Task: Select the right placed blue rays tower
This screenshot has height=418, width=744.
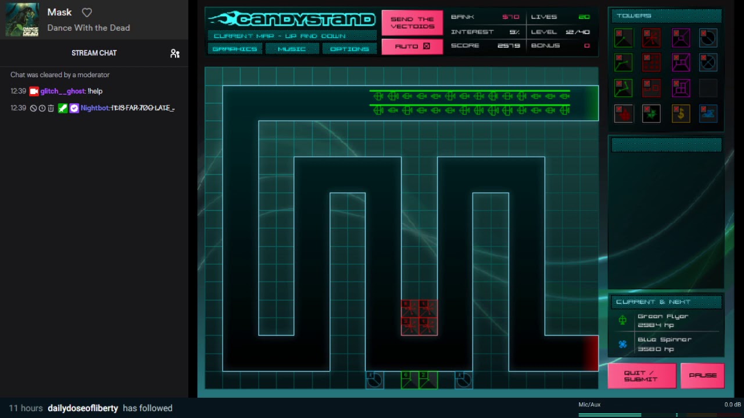Action: click(x=463, y=380)
